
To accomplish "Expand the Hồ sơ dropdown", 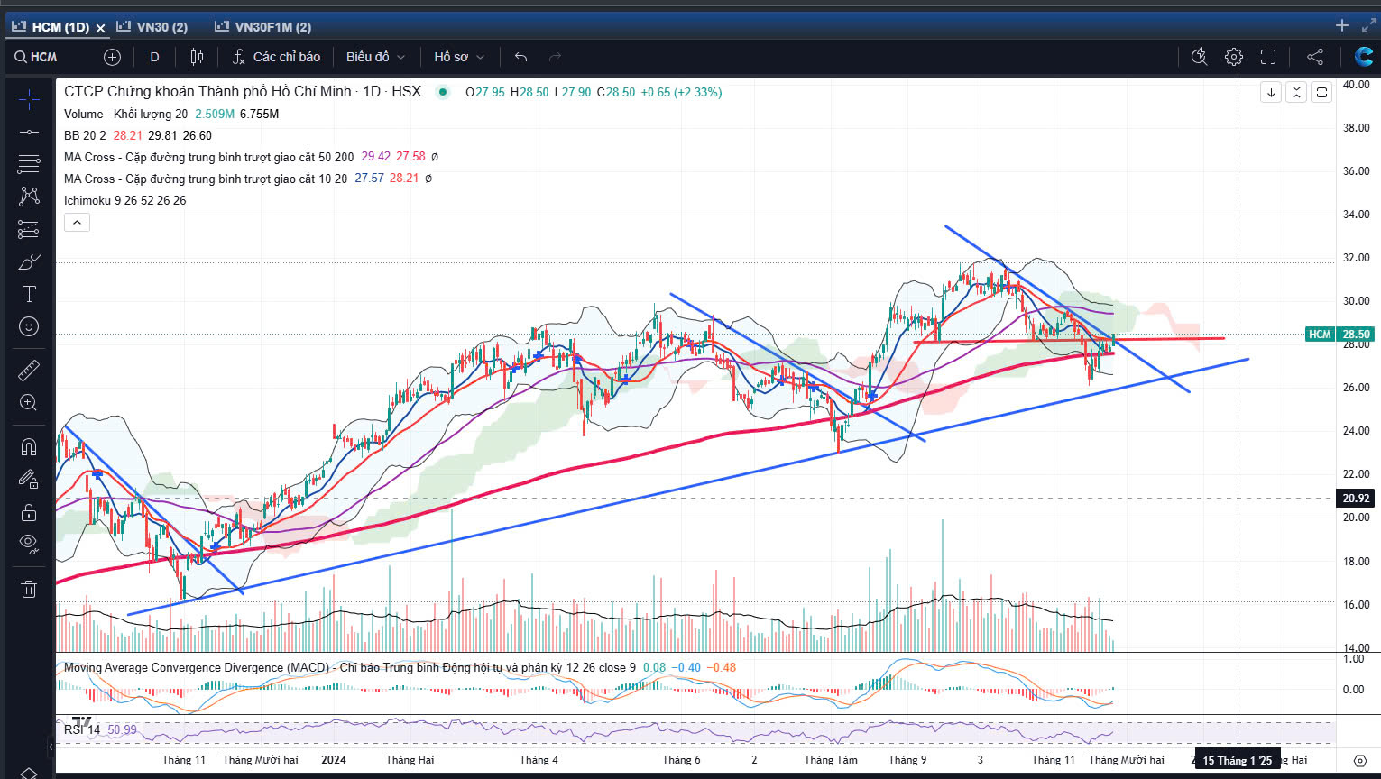I will coord(459,57).
